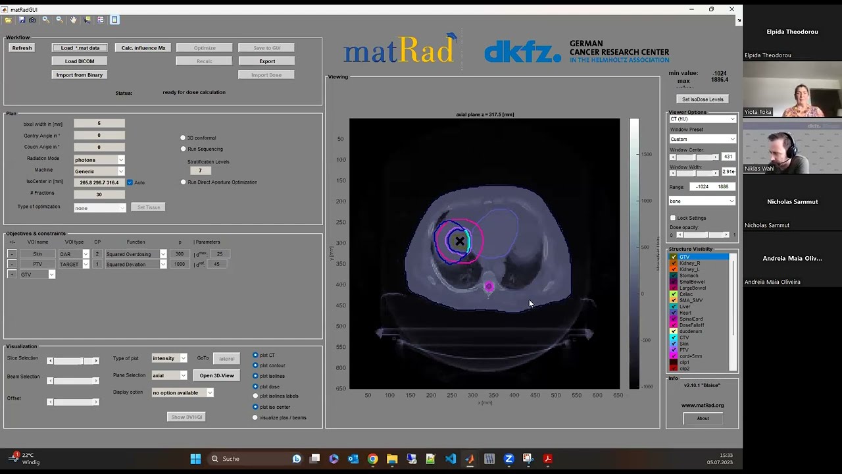842x474 pixels.
Task: Open the weather widget showing 22°C
Action: [25, 459]
